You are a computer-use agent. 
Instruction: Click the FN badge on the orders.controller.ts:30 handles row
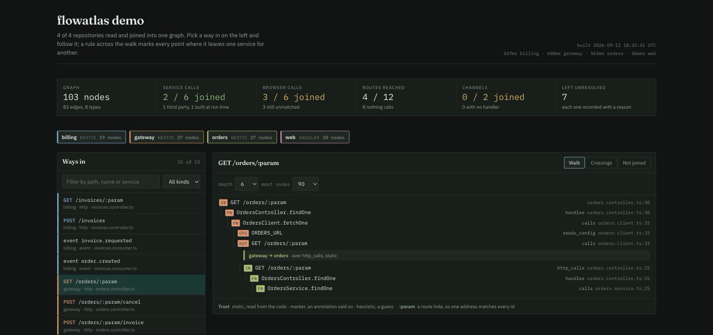point(229,213)
